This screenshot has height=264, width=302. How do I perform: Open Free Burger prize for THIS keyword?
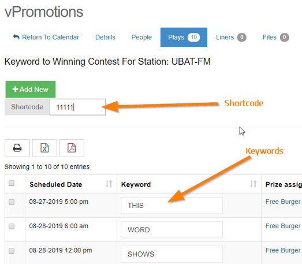point(283,202)
